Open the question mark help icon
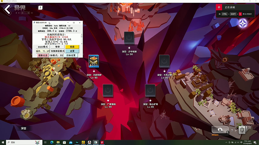This screenshot has width=259, height=145. tap(40, 8)
